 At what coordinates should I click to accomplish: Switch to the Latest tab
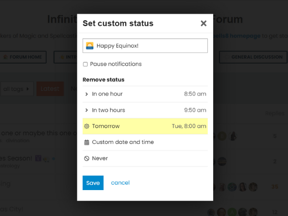tap(50, 89)
